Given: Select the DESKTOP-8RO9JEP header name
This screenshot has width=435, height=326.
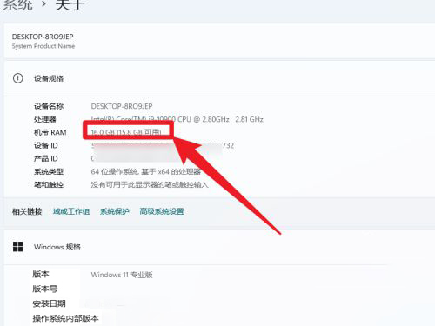Looking at the screenshot, I should [43, 37].
